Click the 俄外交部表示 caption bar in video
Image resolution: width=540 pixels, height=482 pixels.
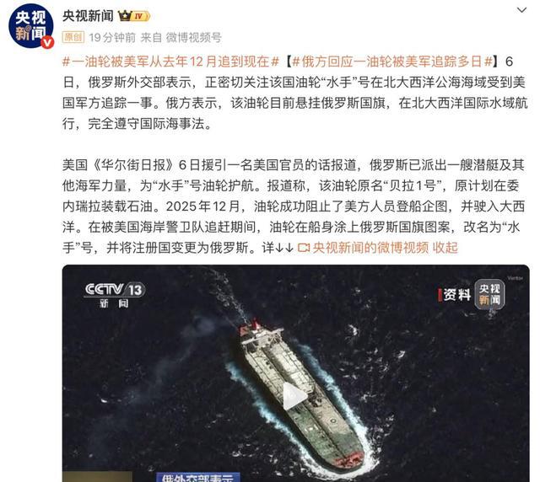point(198,478)
